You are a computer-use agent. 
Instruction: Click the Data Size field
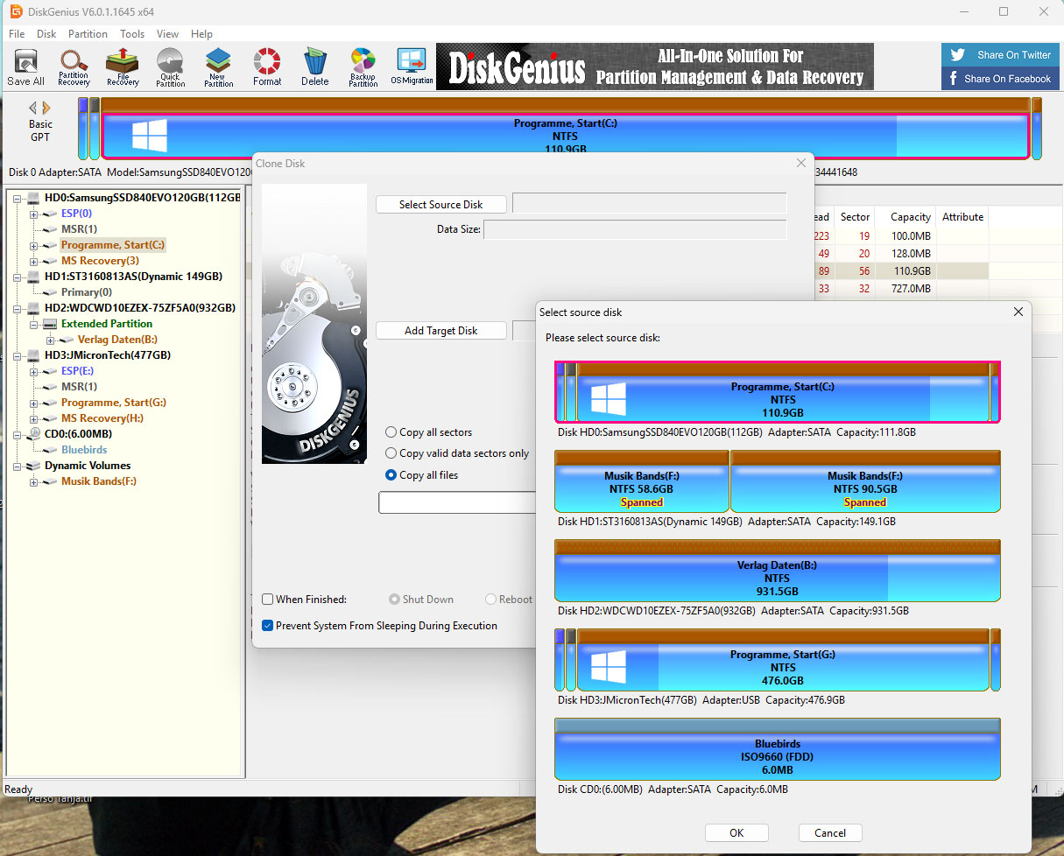(635, 229)
